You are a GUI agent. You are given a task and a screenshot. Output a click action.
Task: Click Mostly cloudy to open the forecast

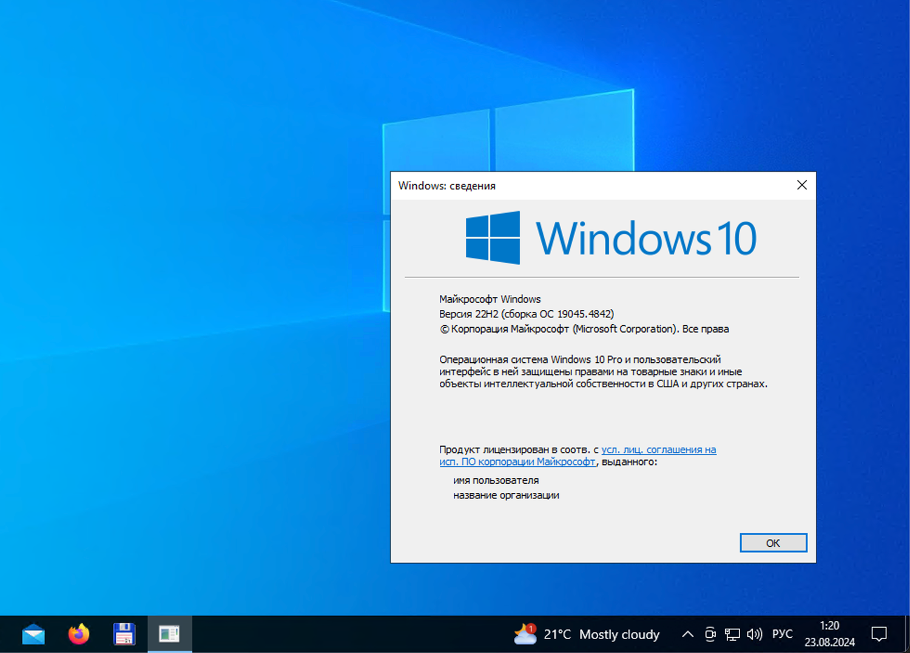tap(619, 634)
